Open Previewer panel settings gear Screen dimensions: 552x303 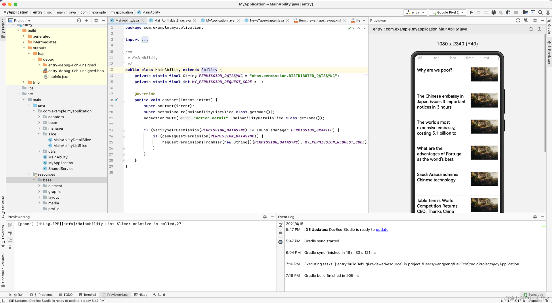(535, 20)
